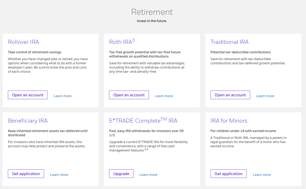Image resolution: width=306 pixels, height=189 pixels.
Task: Select the Traditional IRA heading link
Action: [229, 42]
